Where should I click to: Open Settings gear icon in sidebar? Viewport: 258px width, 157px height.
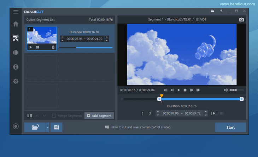(16, 81)
